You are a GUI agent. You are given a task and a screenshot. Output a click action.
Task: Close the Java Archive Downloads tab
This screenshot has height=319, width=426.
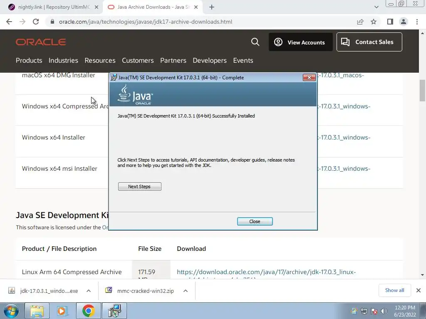pos(196,7)
